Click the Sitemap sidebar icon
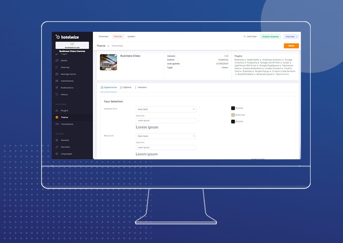343x243 pixels. click(x=57, y=67)
